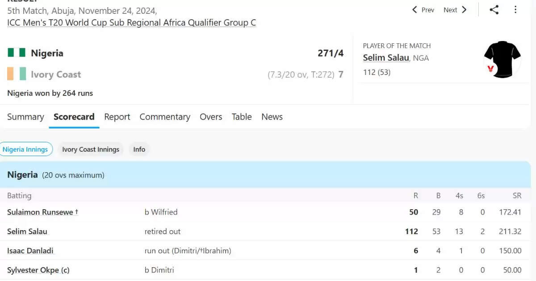The height and width of the screenshot is (281, 536).
Task: Select the Info pill
Action: click(139, 149)
